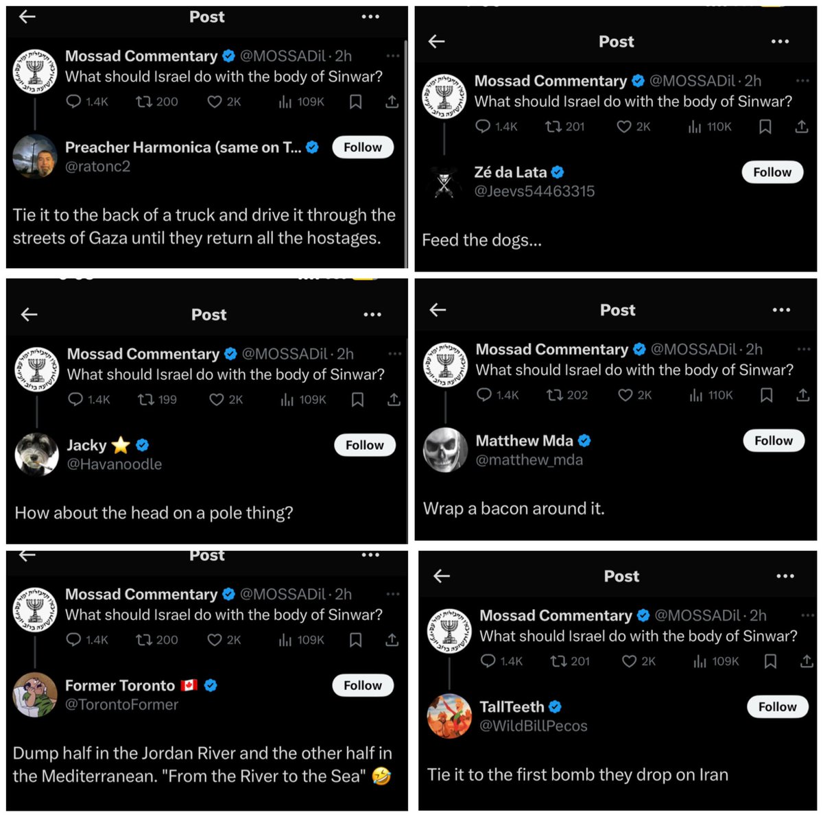
Task: Open header three-dot menu above Matthew Mda's reply
Action: pos(781,310)
